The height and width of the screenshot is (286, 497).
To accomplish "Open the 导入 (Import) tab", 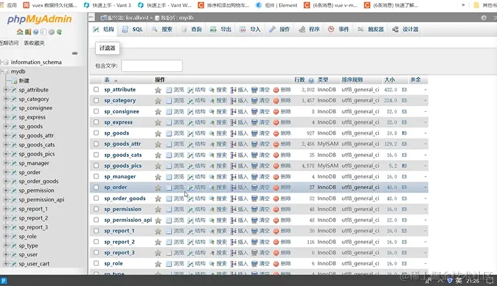I will click(x=250, y=29).
